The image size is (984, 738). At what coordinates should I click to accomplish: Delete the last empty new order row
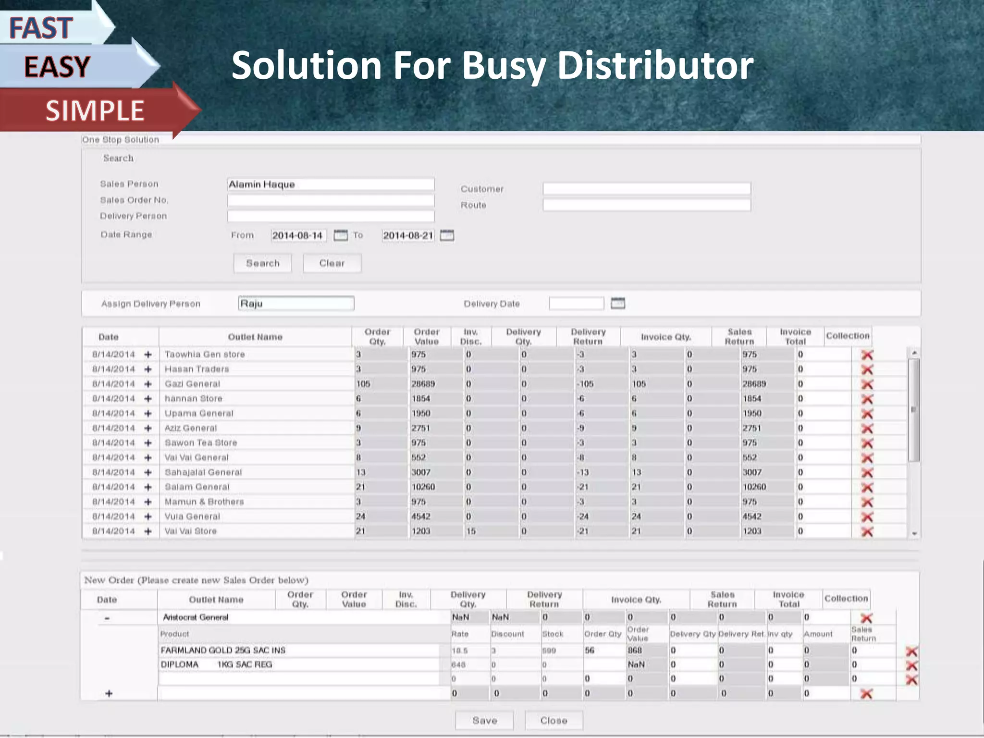(x=866, y=694)
